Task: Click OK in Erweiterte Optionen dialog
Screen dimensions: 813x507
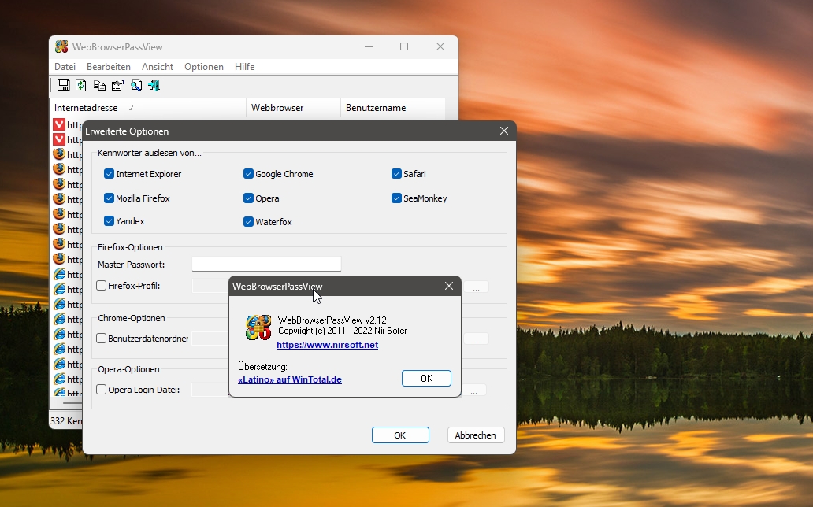Action: coord(400,435)
